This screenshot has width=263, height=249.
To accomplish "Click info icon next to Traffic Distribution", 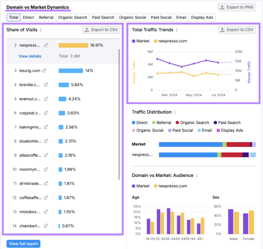I will click(175, 112).
